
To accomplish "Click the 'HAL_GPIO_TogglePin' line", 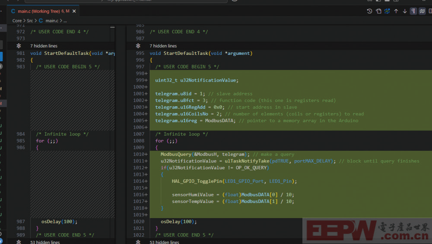I will pyautogui.click(x=234, y=181).
